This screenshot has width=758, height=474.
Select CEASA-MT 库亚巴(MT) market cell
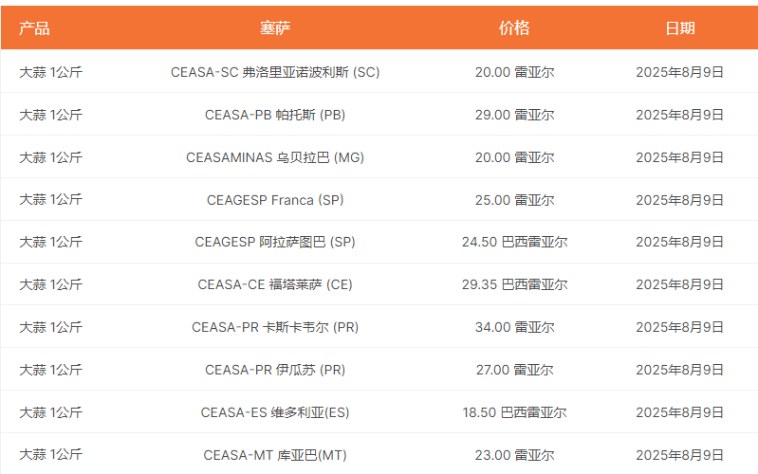point(275,455)
